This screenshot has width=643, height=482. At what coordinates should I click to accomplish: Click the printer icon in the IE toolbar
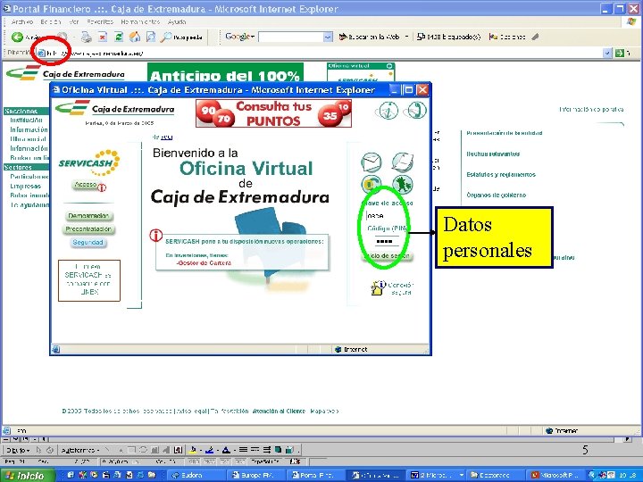(x=86, y=37)
